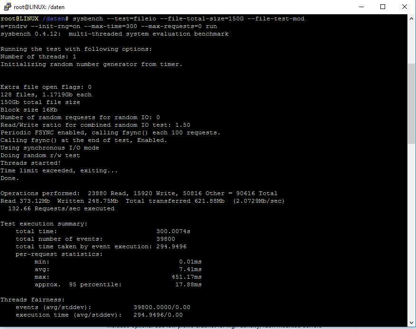Click the '128 files, 1.1719Gb each' line

pos(46,95)
